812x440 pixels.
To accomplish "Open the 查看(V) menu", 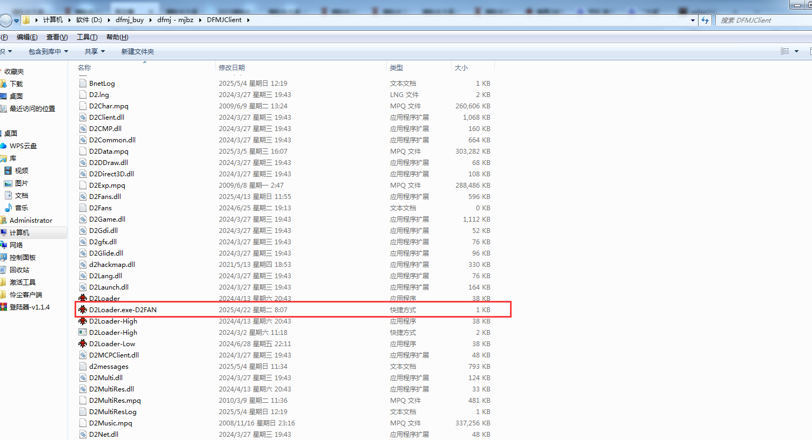I will (x=57, y=37).
